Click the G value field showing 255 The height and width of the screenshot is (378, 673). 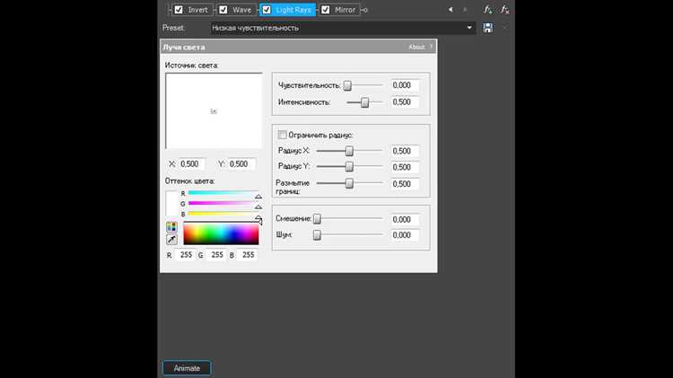[x=216, y=255]
